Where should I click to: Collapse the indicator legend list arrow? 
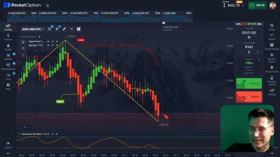(23, 42)
